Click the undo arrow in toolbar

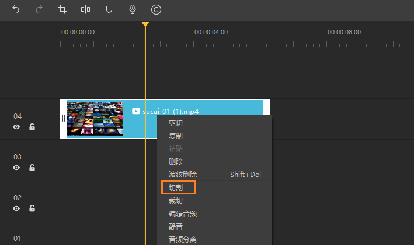(x=16, y=10)
